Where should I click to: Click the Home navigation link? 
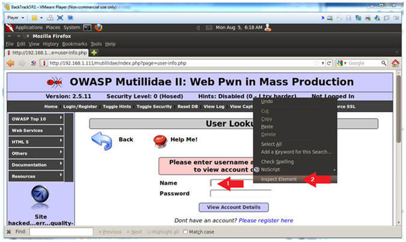[50, 107]
